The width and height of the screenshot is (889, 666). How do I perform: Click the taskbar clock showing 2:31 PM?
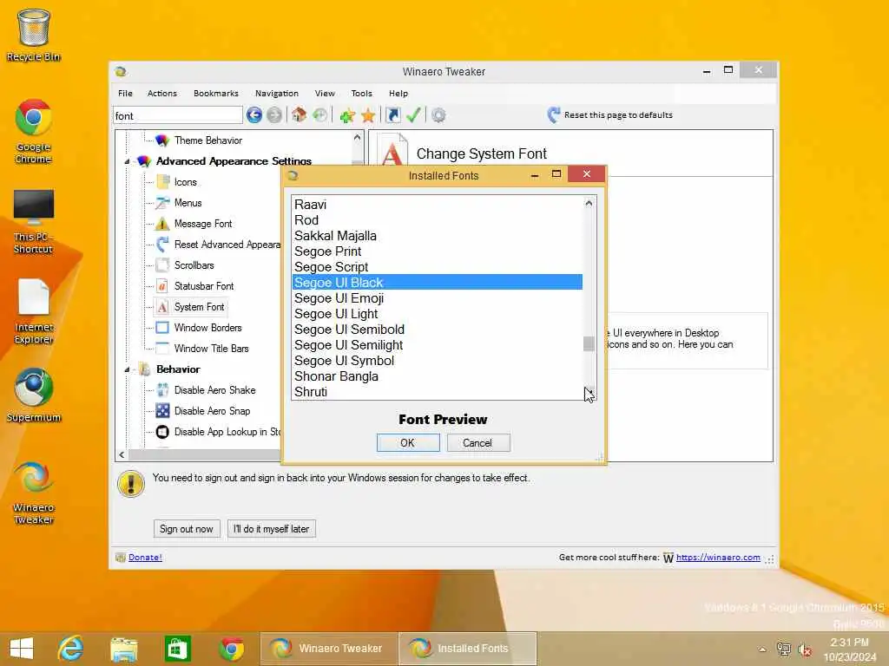coord(849,649)
